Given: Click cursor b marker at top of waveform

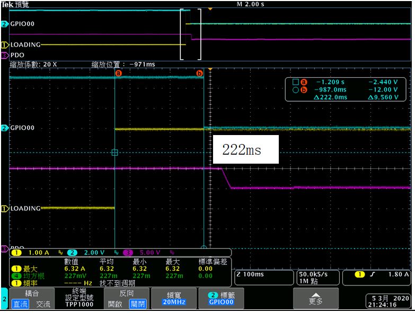Looking at the screenshot, I should [200, 73].
